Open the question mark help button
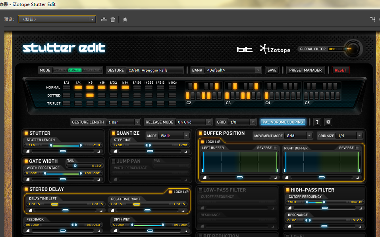Screen dimensions: 380x237 click(317, 122)
